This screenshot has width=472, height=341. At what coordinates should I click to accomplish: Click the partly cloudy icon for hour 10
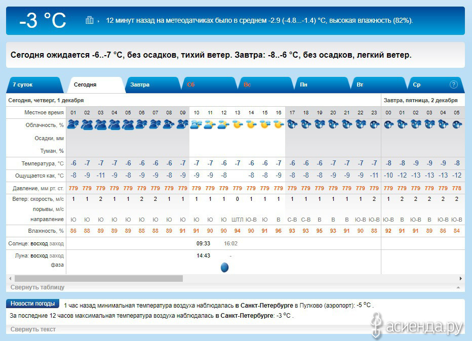[196, 124]
